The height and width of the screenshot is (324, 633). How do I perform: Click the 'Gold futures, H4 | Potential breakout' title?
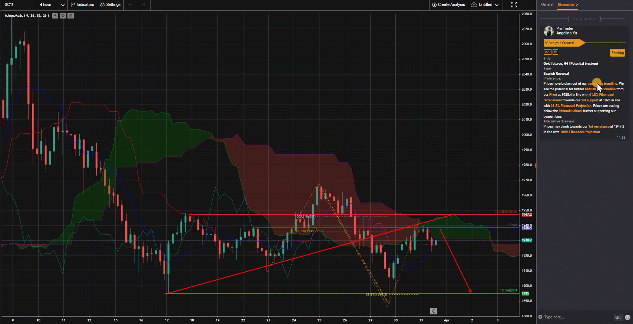point(571,64)
